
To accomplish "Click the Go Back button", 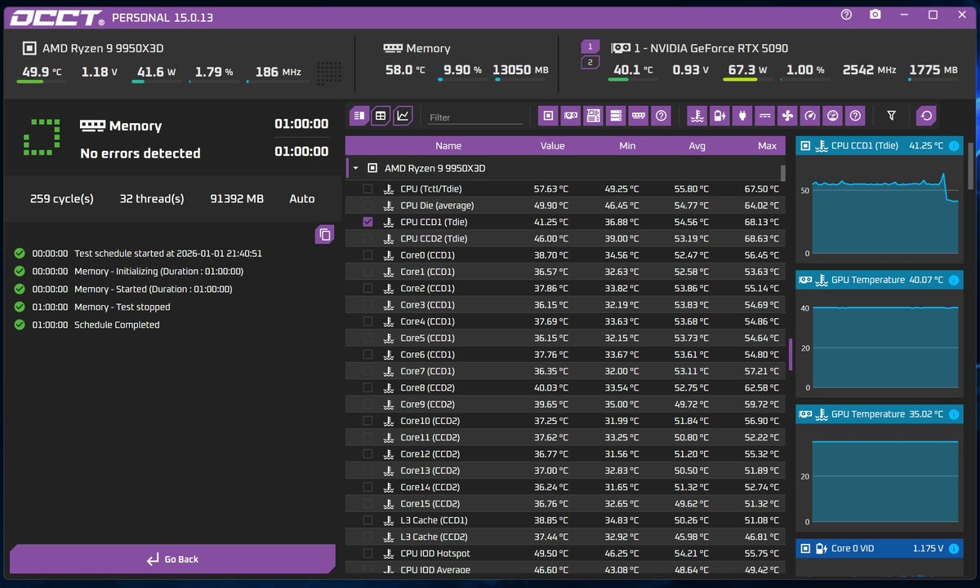I will 172,559.
